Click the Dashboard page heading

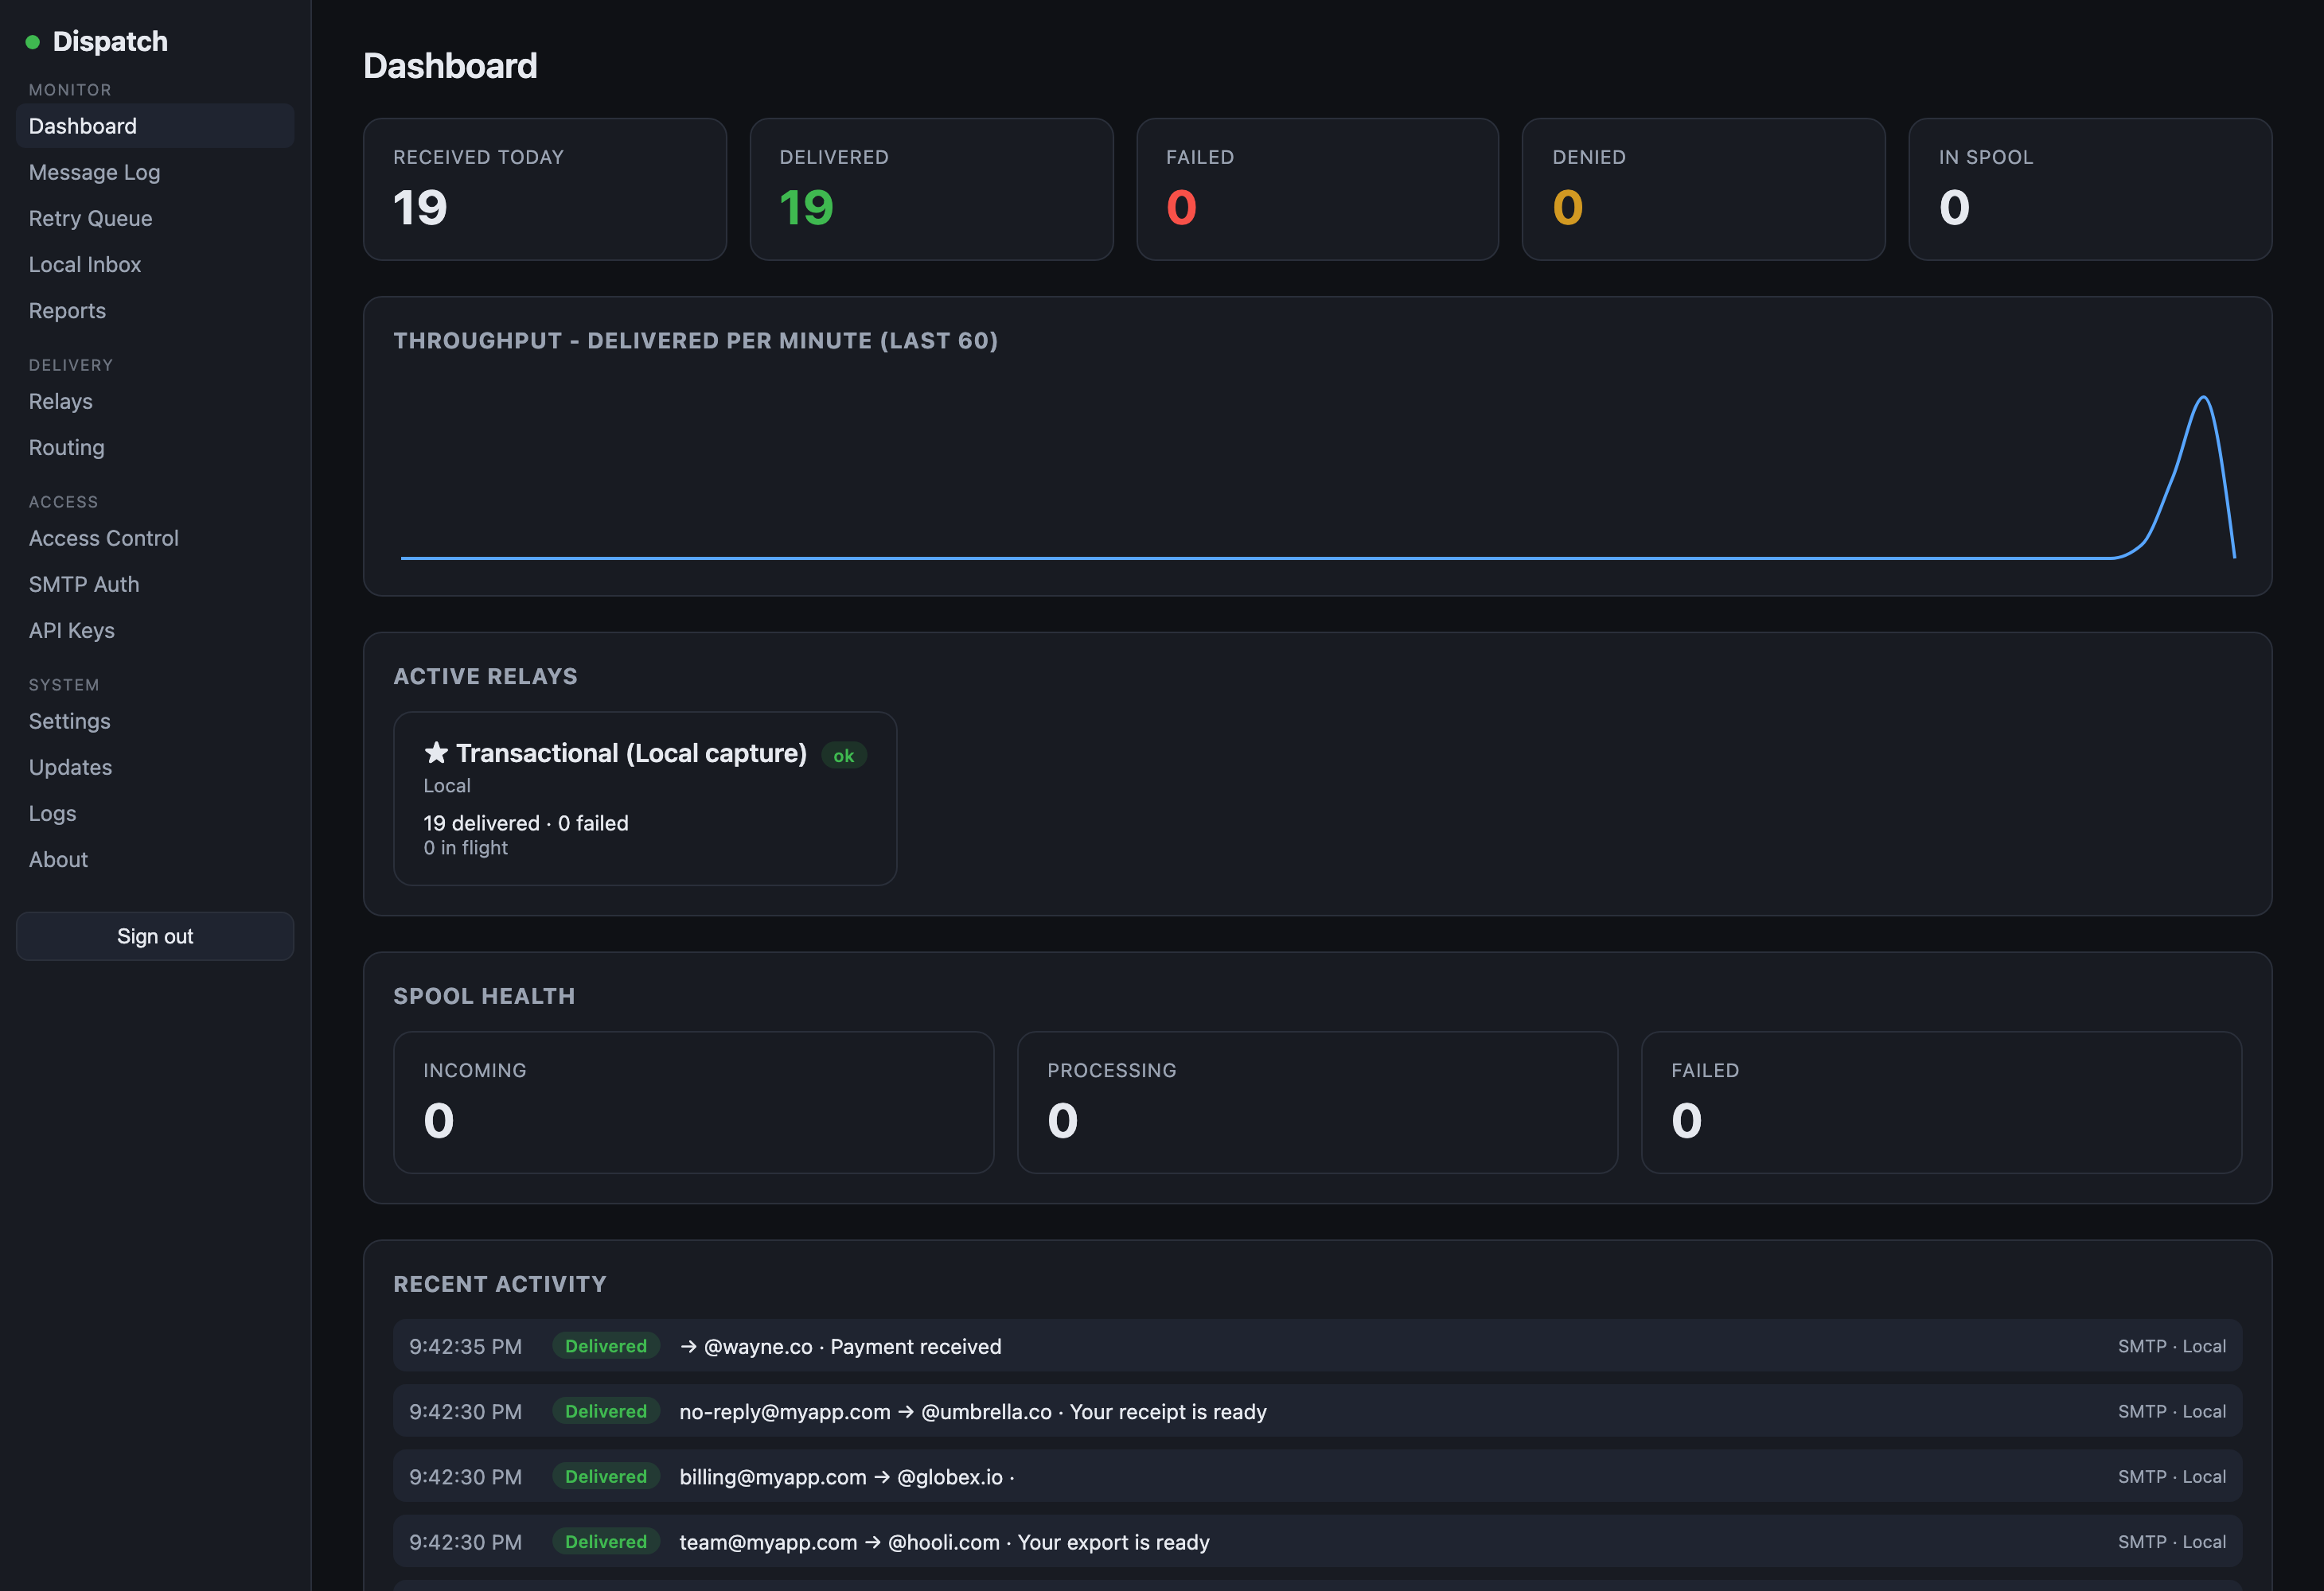pyautogui.click(x=450, y=66)
